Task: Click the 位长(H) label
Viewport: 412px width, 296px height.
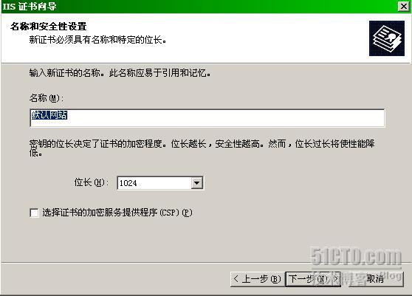Action: coord(91,182)
